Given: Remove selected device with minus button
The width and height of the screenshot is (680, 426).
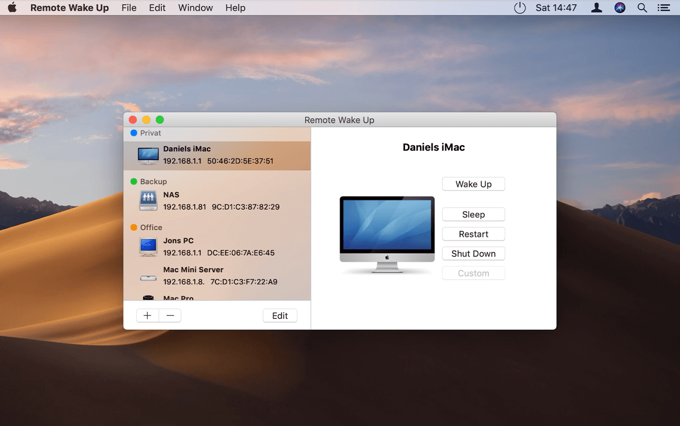Looking at the screenshot, I should [x=170, y=315].
